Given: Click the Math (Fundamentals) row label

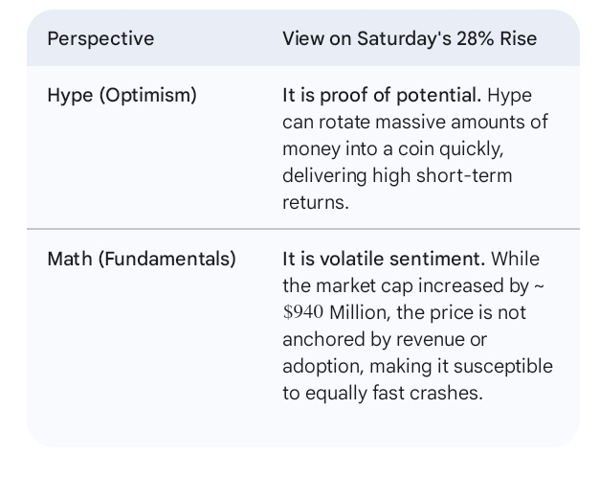Looking at the screenshot, I should 141,259.
